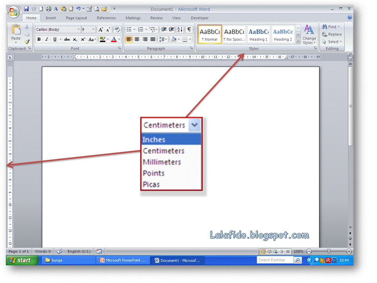Open the Calibri (Body) font name dropdown
The width and height of the screenshot is (377, 283).
click(x=79, y=29)
